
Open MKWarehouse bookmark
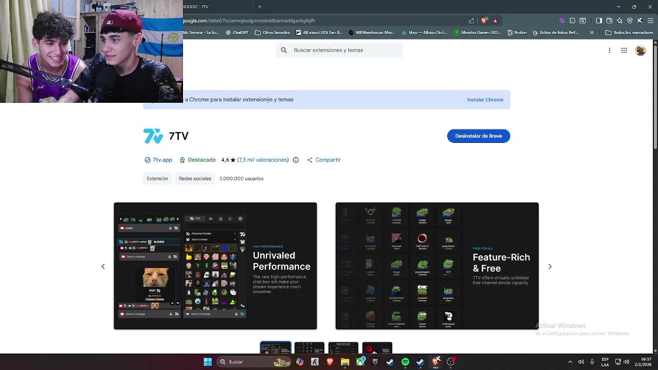372,32
